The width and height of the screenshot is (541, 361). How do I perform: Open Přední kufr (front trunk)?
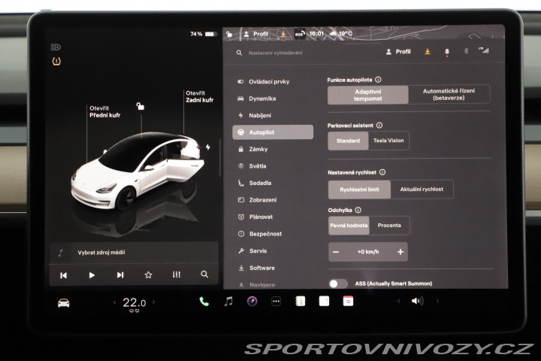point(104,111)
